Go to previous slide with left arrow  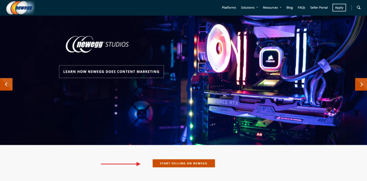[x=6, y=84]
